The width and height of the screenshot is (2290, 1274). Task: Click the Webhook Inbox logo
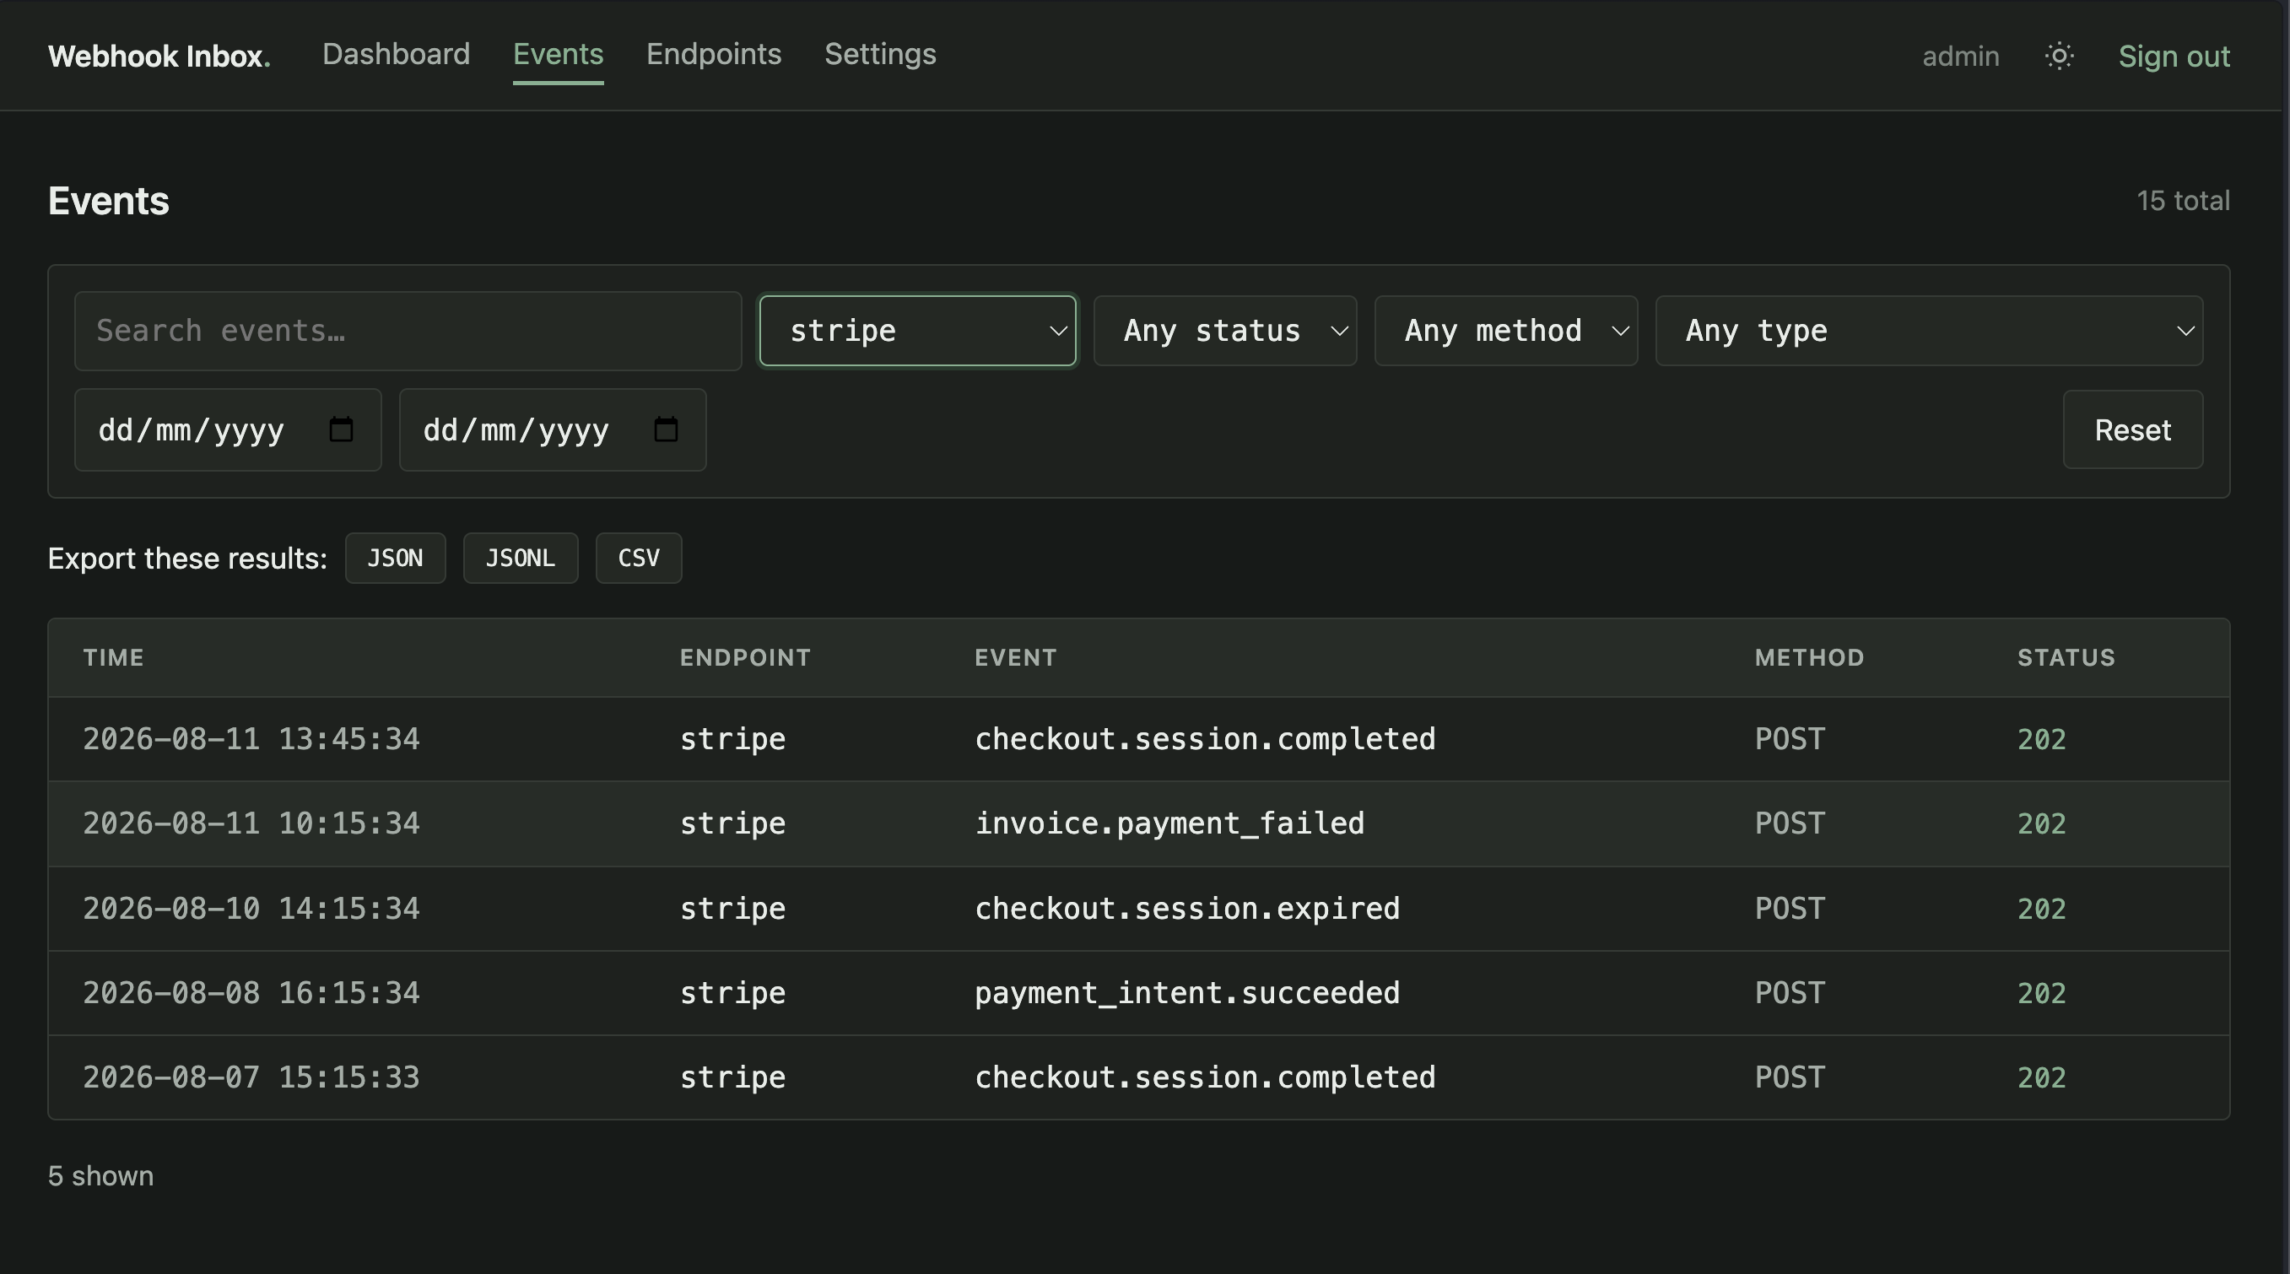[x=159, y=56]
